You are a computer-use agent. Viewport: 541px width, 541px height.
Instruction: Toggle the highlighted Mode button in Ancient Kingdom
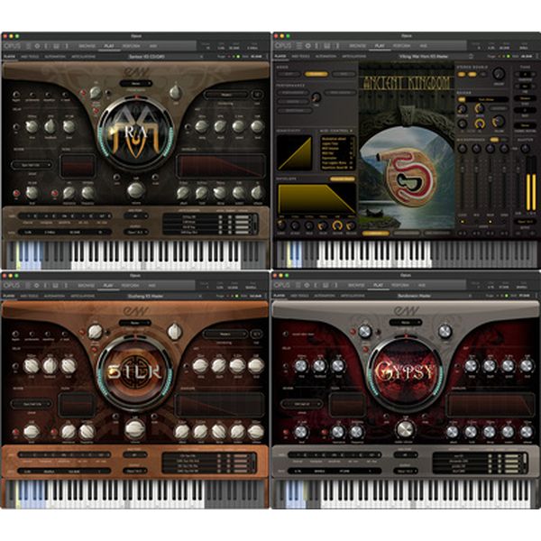(x=315, y=74)
